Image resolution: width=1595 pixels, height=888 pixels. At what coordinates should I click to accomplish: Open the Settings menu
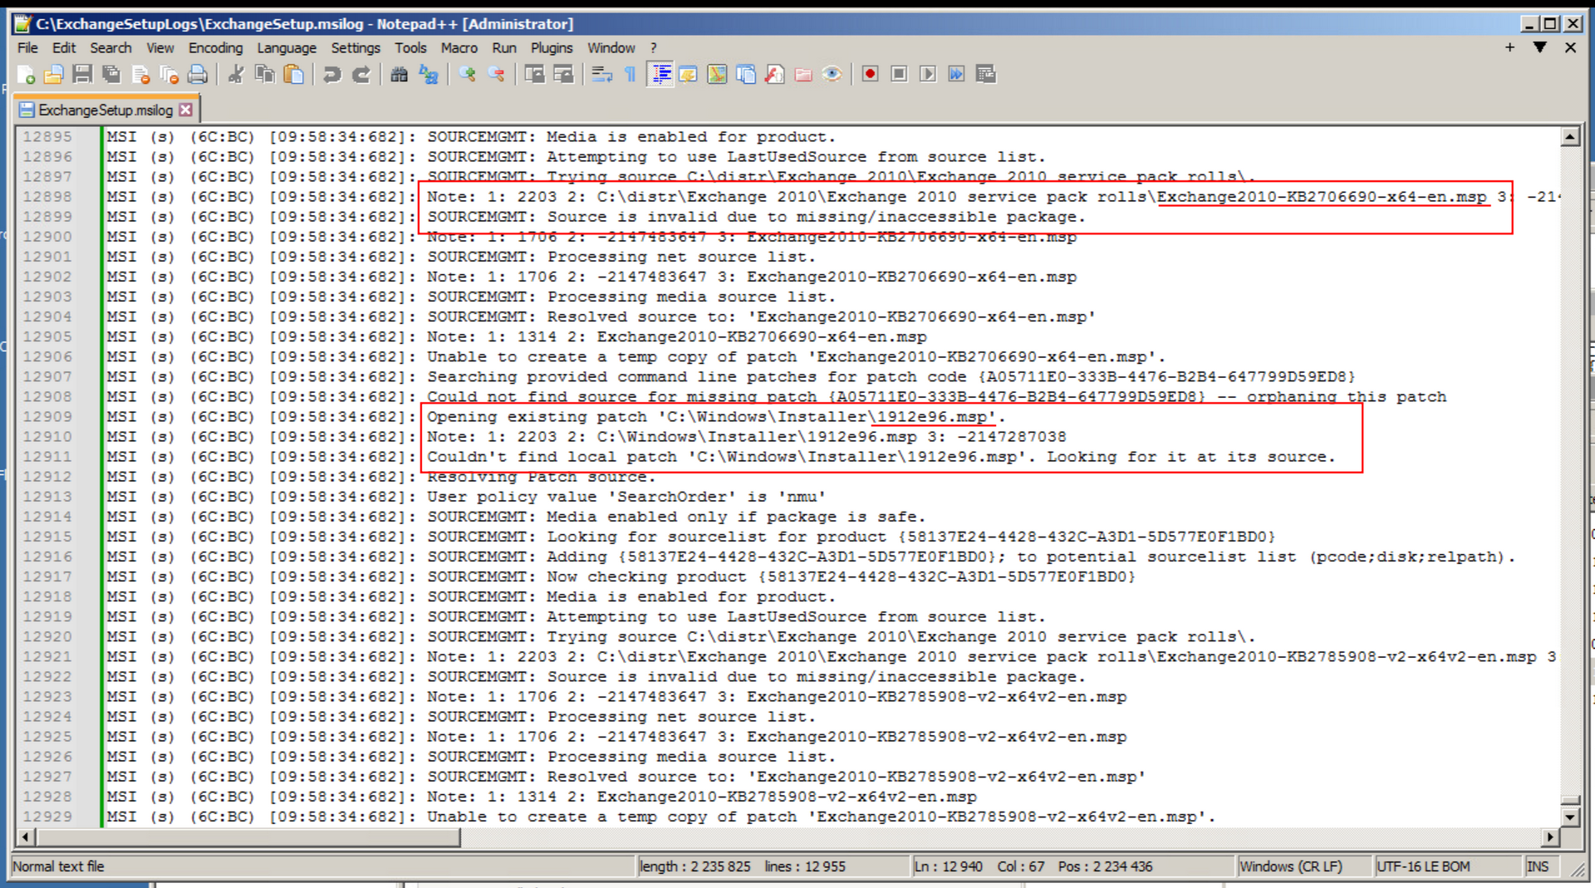tap(356, 48)
